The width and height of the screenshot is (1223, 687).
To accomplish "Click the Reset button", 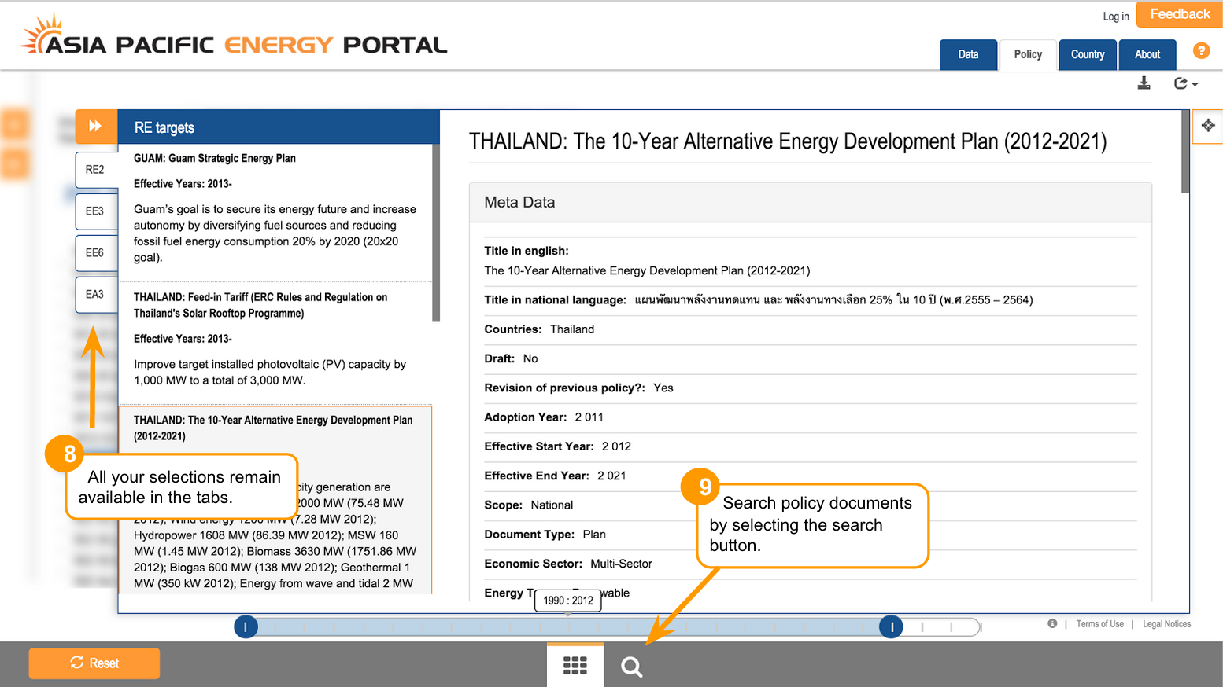I will (x=94, y=663).
